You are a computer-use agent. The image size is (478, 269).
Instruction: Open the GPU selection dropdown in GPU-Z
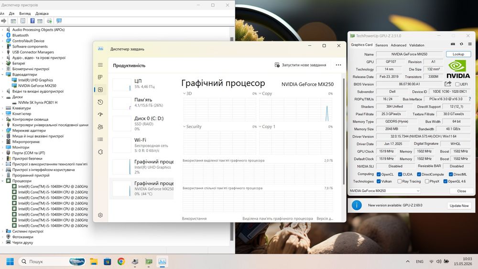(385, 191)
